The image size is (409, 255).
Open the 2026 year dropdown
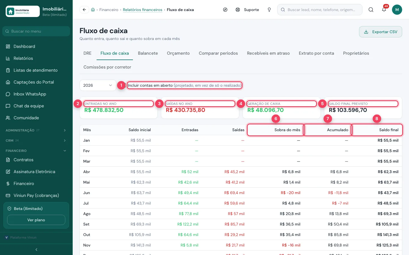[98, 85]
